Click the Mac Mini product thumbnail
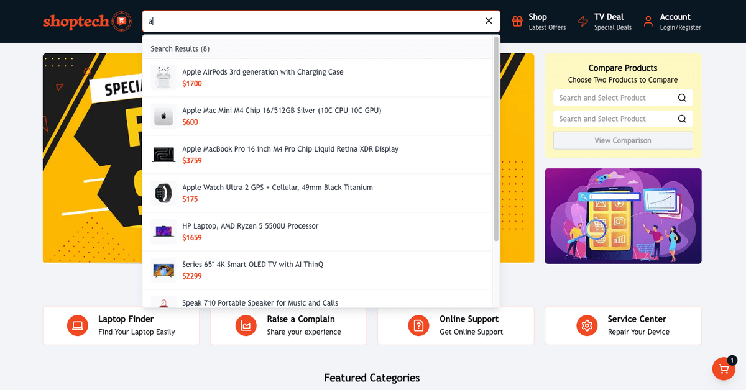 163,116
